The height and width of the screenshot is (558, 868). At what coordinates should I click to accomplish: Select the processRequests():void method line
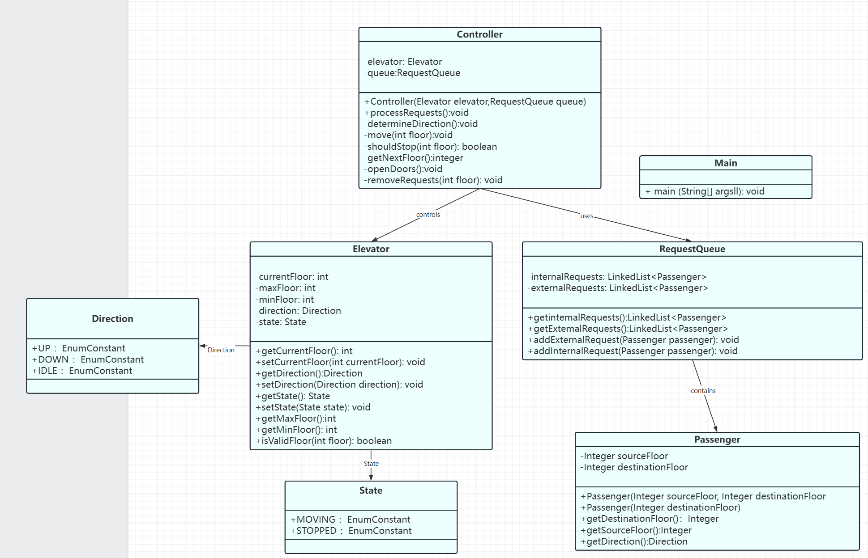tap(417, 113)
